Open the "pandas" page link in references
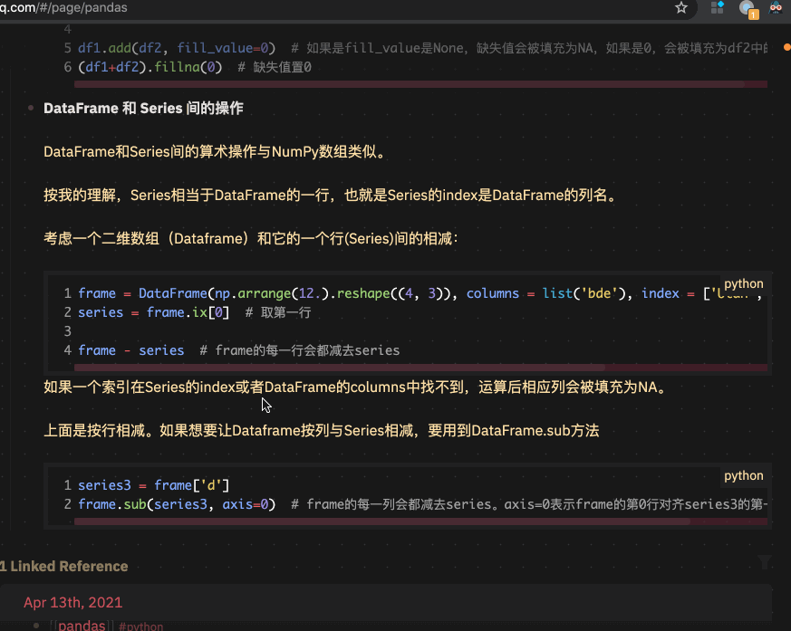 pos(82,625)
